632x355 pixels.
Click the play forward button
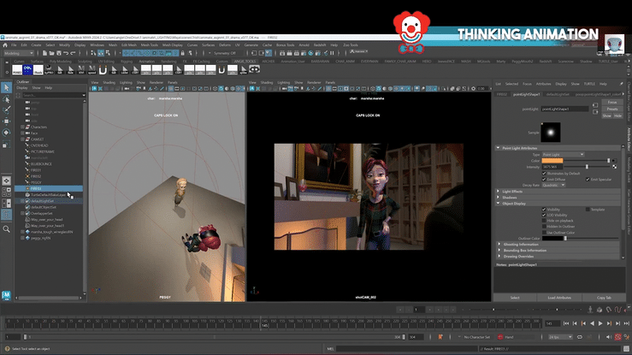(x=600, y=323)
